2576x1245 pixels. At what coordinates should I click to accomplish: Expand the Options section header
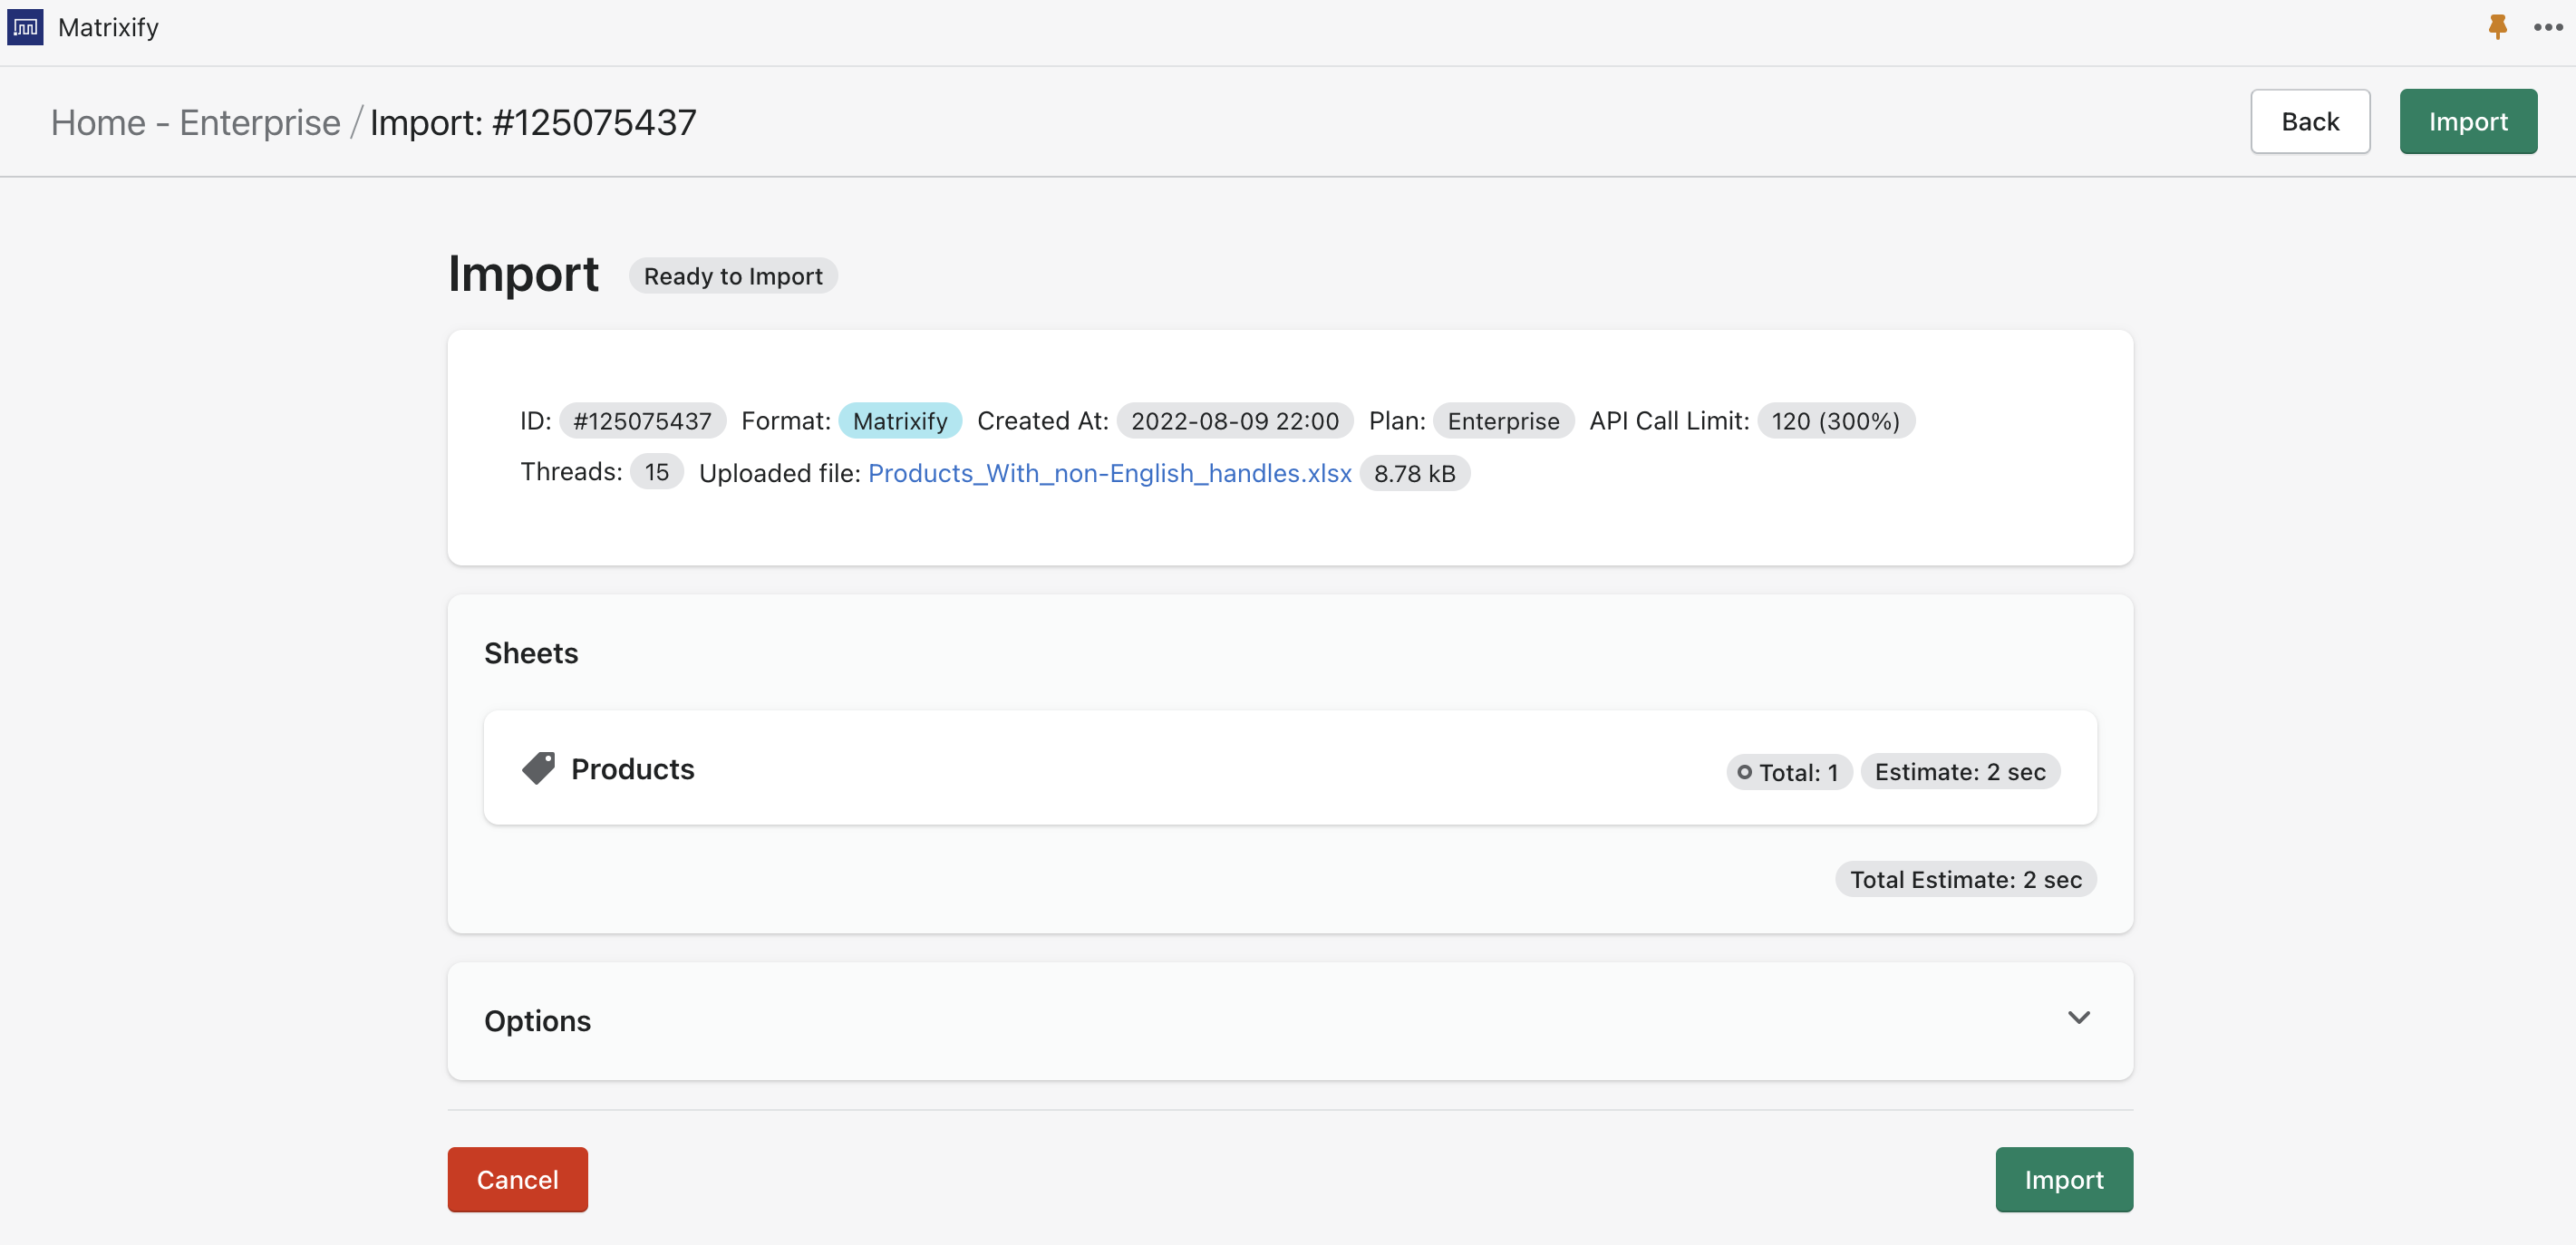(538, 1020)
